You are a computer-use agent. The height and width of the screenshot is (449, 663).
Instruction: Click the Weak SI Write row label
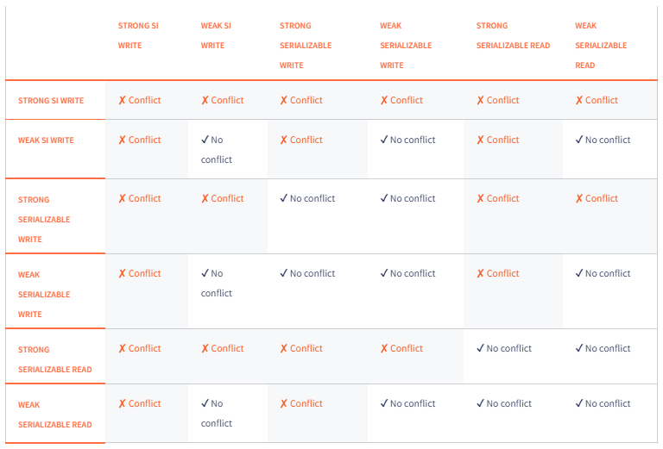[46, 140]
